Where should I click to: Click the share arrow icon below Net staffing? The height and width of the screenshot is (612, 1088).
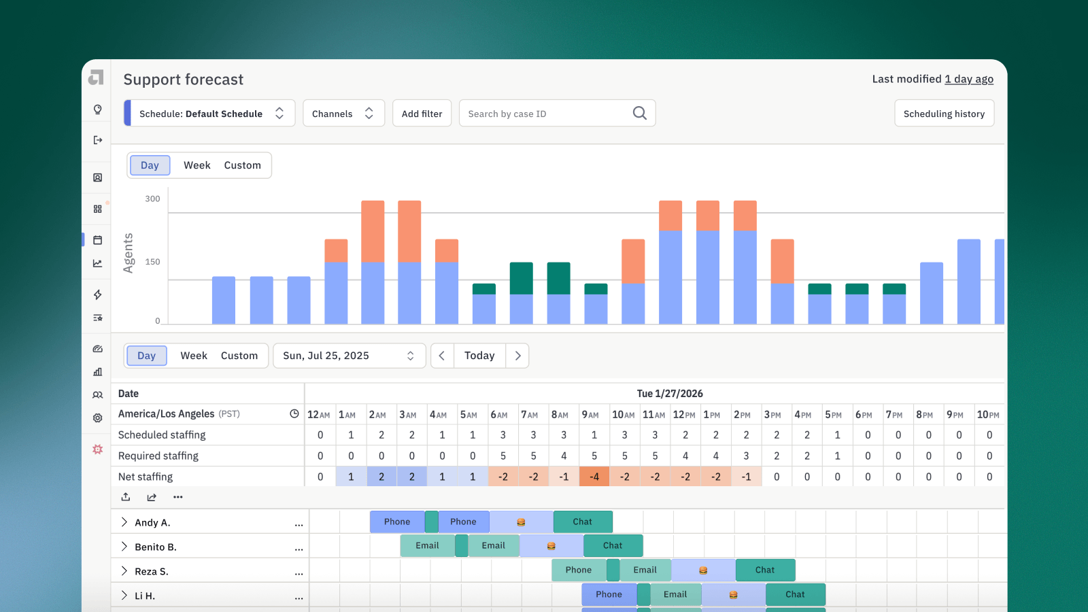[x=152, y=497]
